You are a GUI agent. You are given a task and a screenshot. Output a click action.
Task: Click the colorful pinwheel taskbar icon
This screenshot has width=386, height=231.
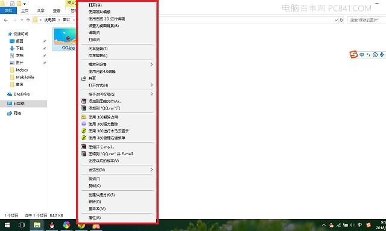[x=67, y=225]
